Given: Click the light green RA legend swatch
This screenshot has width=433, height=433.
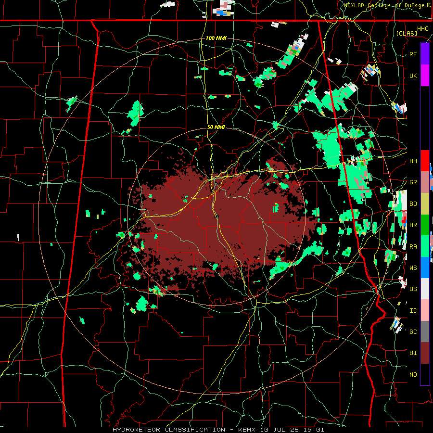Looking at the screenshot, I should (x=425, y=246).
